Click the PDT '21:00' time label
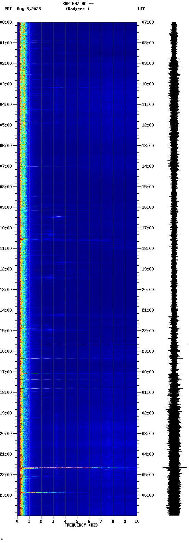The image size is (189, 543). click(x=6, y=454)
